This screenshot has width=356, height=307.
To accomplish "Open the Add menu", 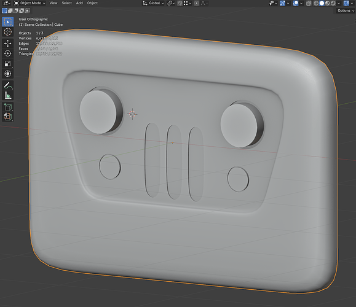I will (x=79, y=3).
